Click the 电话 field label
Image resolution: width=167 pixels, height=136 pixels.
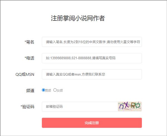pyautogui.click(x=30, y=58)
